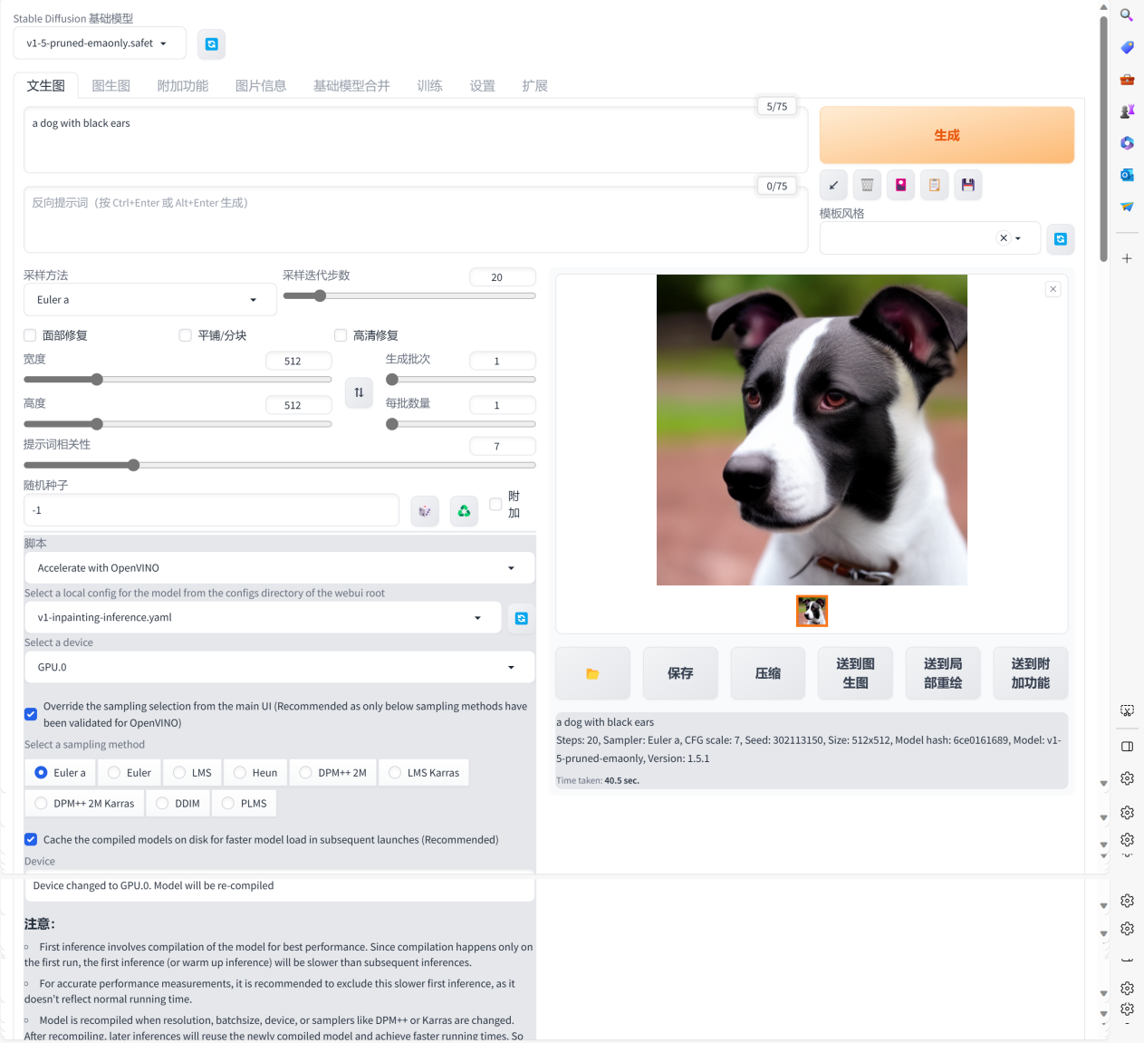Click the floppy disk save style icon

(967, 185)
